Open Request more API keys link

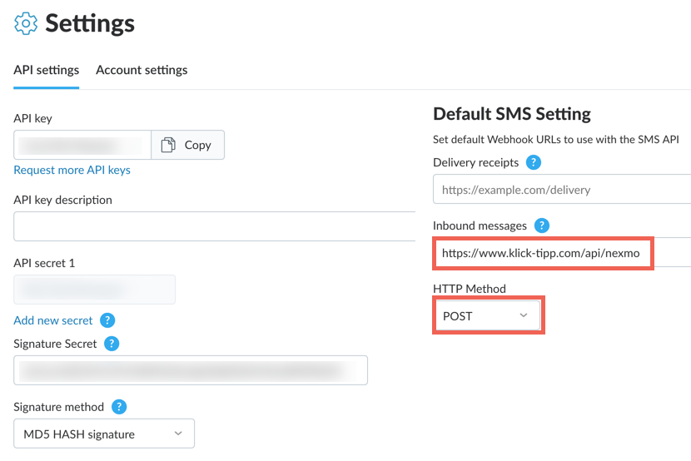[x=72, y=170]
